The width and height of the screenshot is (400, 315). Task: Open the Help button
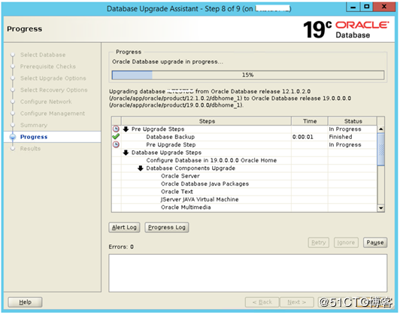click(25, 302)
